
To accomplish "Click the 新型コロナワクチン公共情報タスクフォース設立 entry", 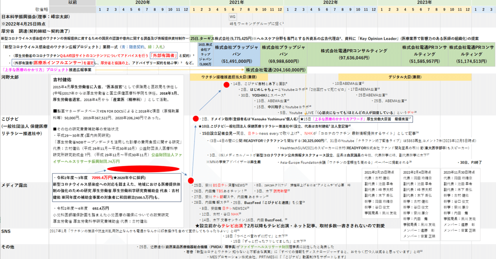I will [317, 155].
